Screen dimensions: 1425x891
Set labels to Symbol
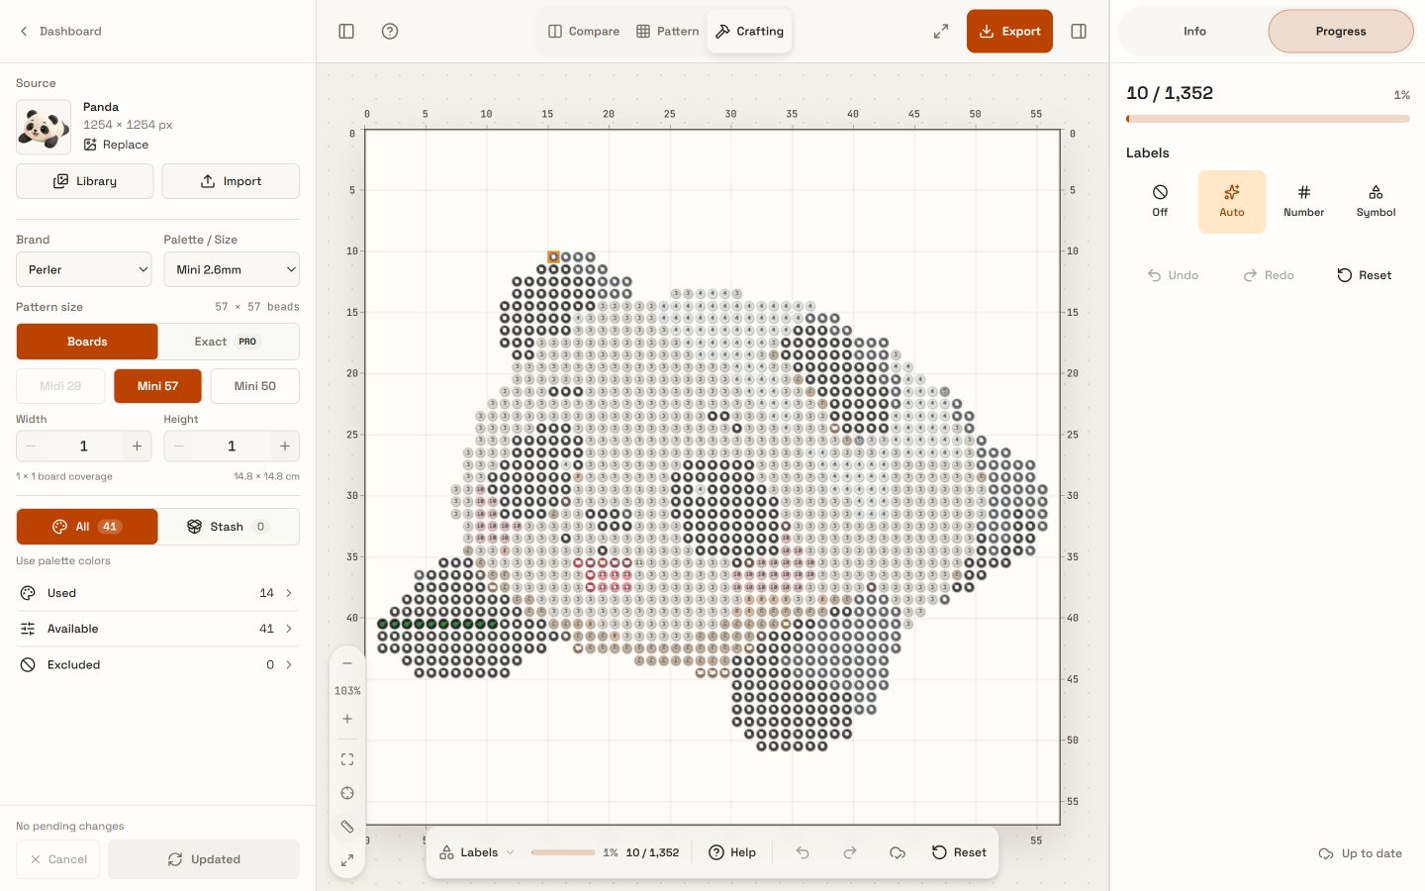(x=1376, y=201)
